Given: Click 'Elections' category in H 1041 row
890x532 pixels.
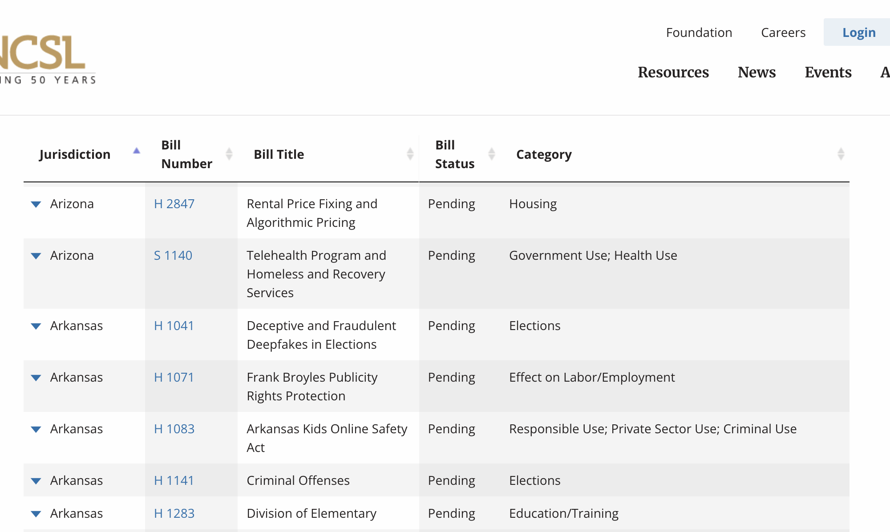Looking at the screenshot, I should click(x=535, y=326).
